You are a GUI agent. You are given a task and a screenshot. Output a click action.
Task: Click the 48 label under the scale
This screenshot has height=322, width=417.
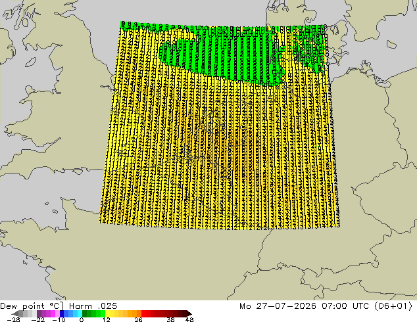click(x=189, y=319)
